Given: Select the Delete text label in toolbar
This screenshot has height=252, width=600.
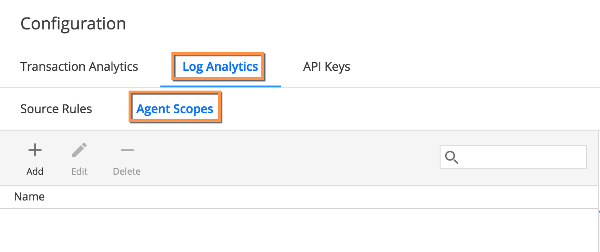Looking at the screenshot, I should 127,172.
